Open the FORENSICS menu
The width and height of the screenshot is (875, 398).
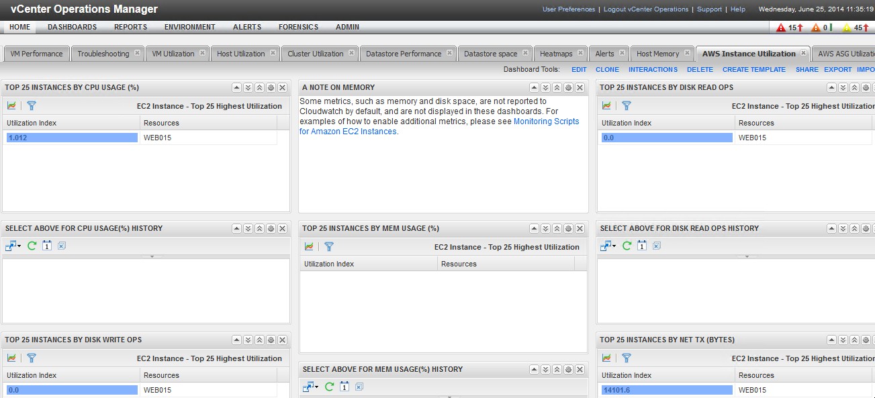click(x=298, y=27)
